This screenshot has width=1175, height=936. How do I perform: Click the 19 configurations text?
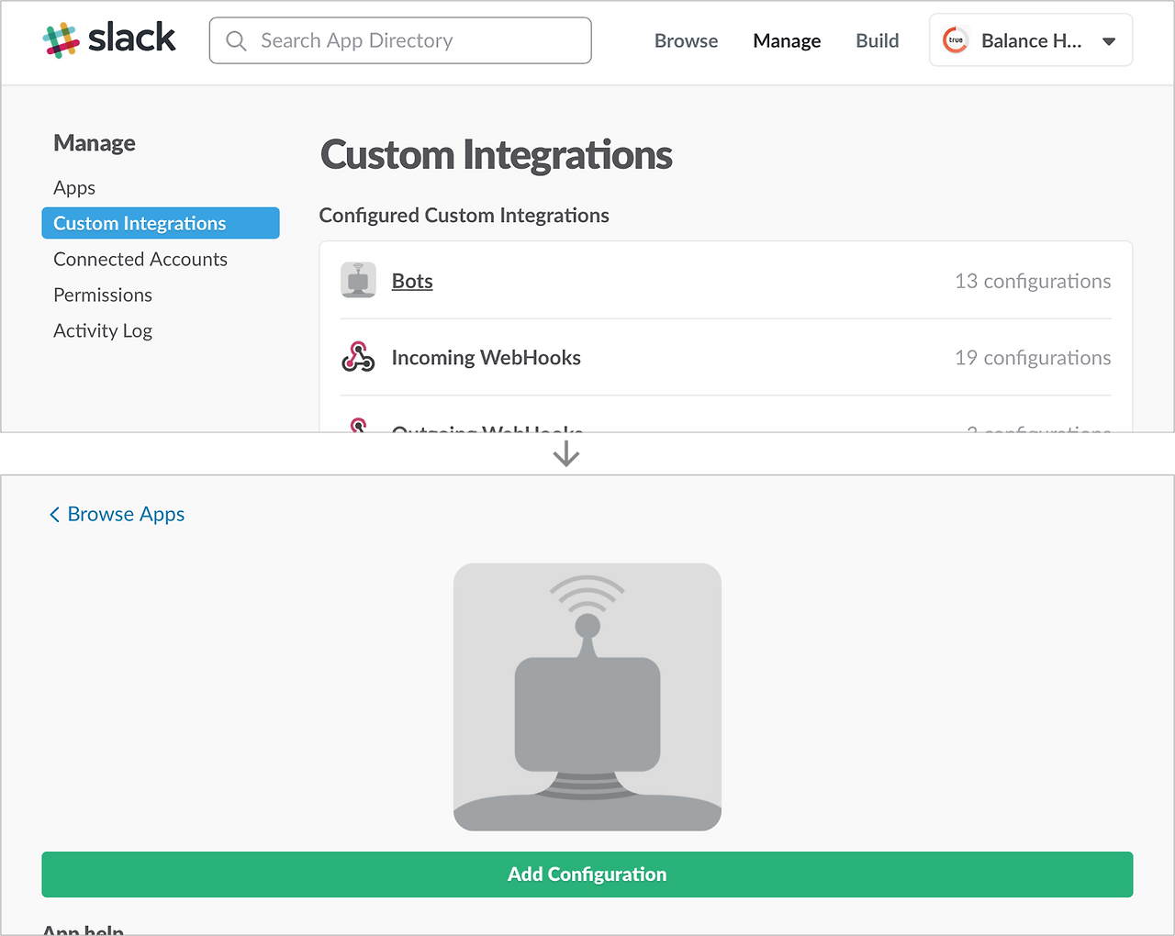coord(1033,357)
